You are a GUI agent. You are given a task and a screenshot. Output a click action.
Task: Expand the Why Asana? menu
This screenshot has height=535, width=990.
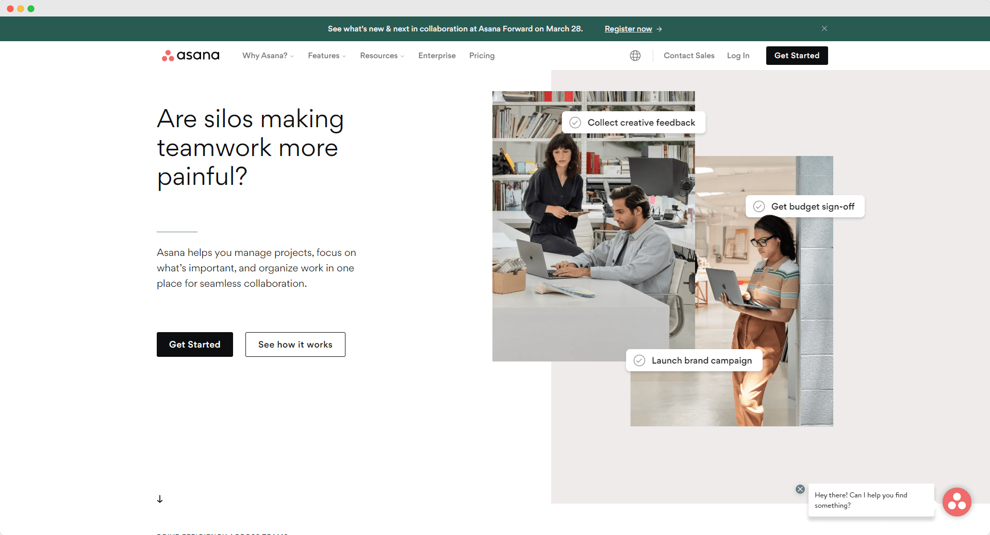(268, 56)
